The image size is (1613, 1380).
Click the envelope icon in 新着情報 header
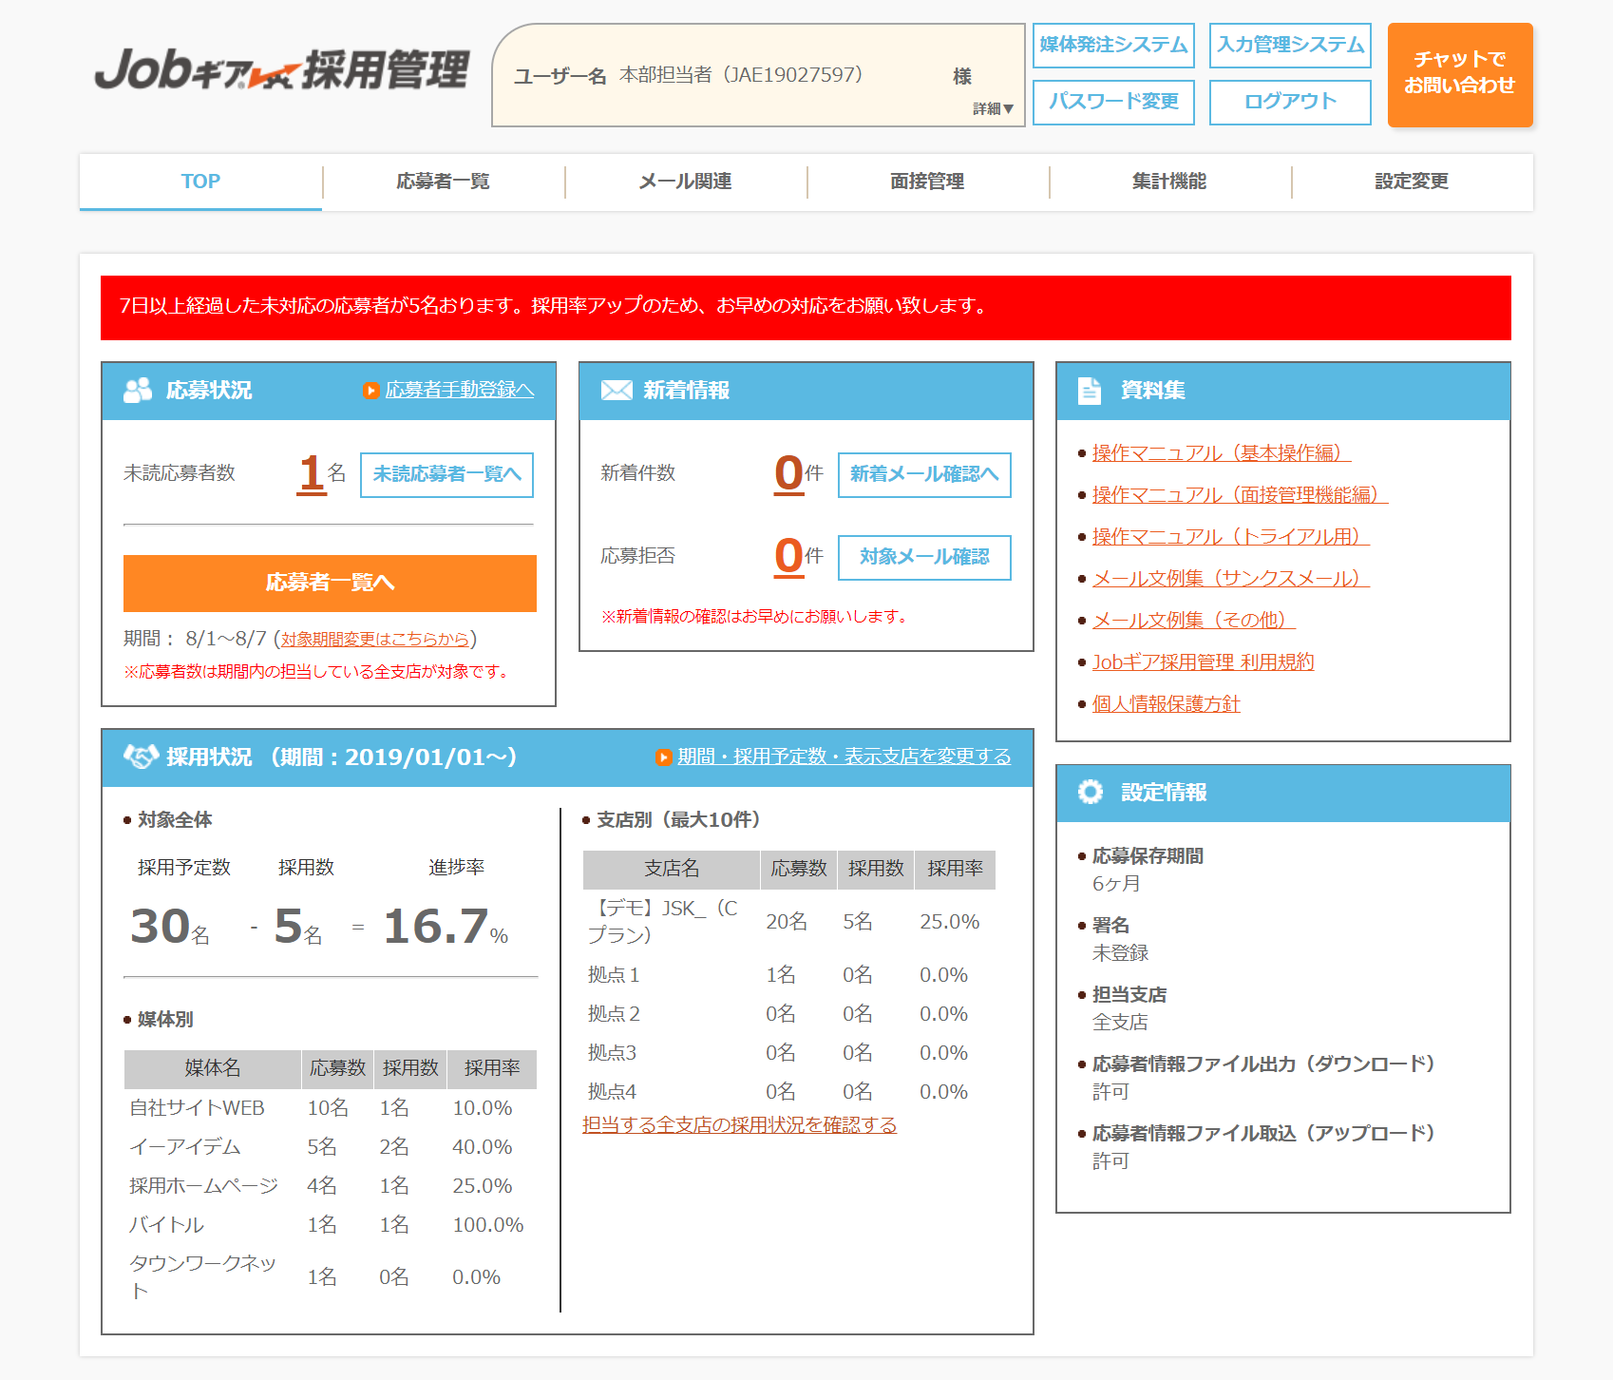click(617, 391)
